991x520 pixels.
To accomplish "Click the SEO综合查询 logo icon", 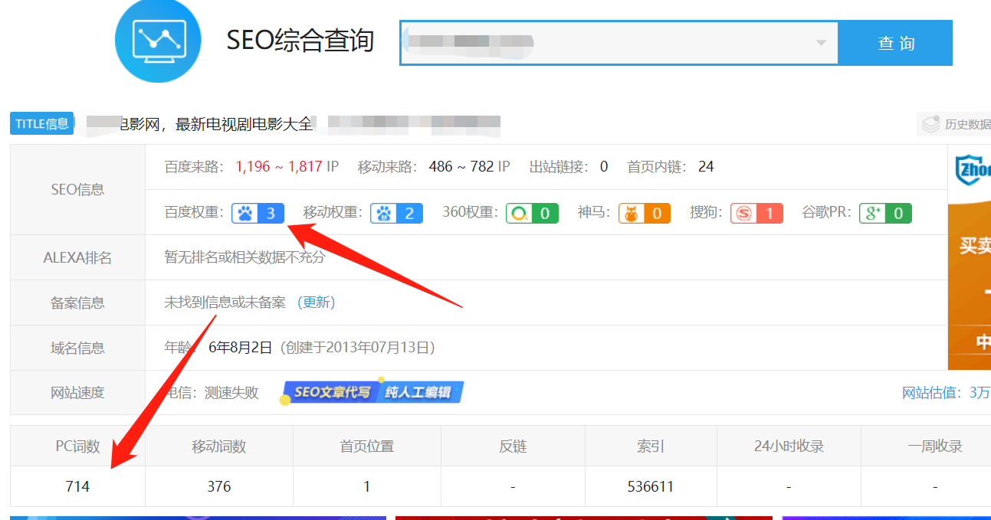I will (x=157, y=40).
